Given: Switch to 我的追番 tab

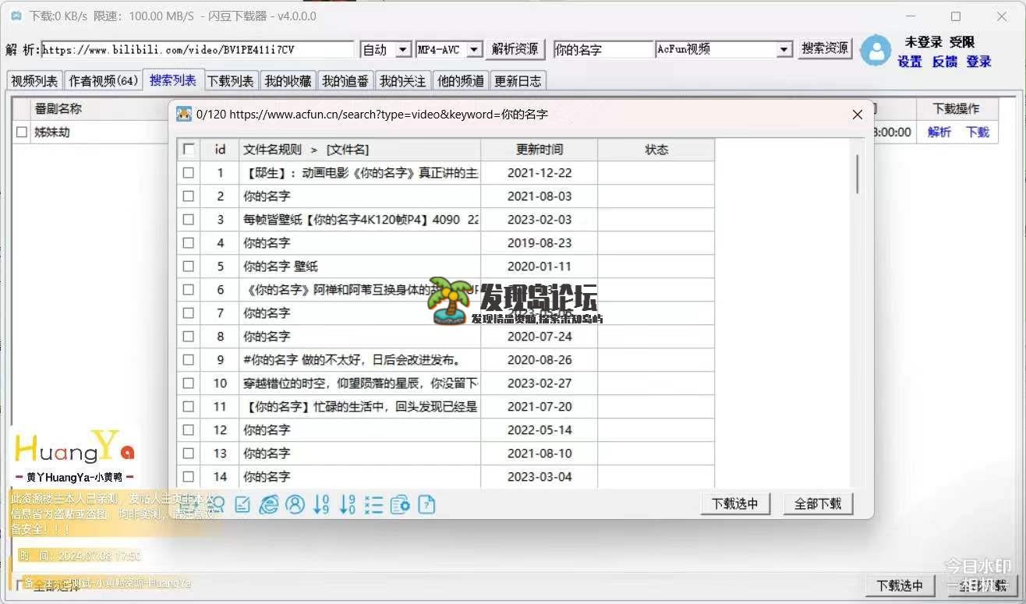Looking at the screenshot, I should 345,81.
